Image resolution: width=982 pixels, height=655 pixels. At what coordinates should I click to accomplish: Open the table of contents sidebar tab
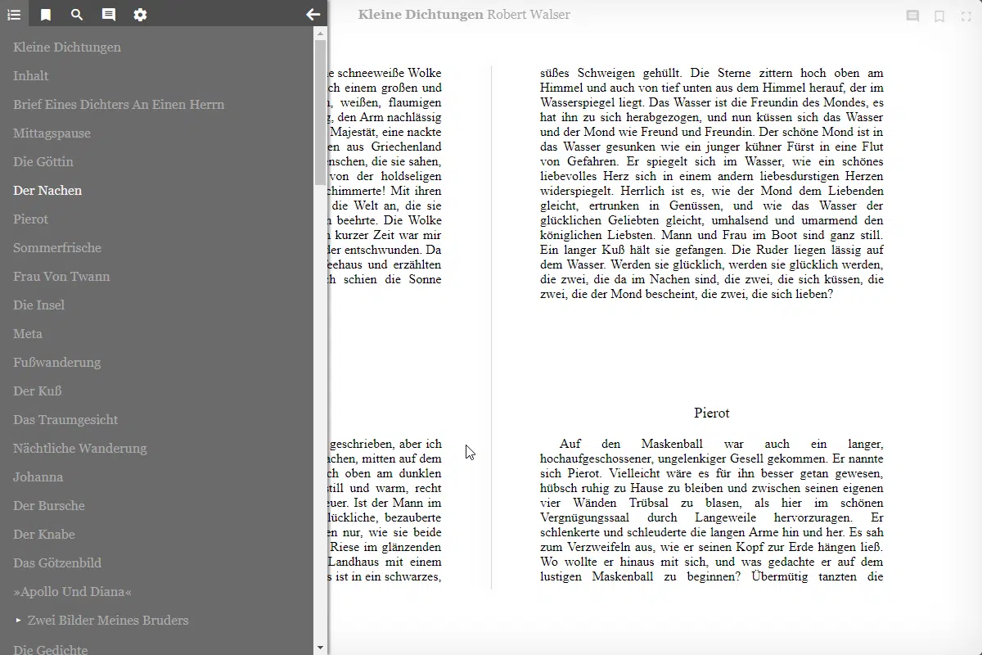click(x=14, y=14)
